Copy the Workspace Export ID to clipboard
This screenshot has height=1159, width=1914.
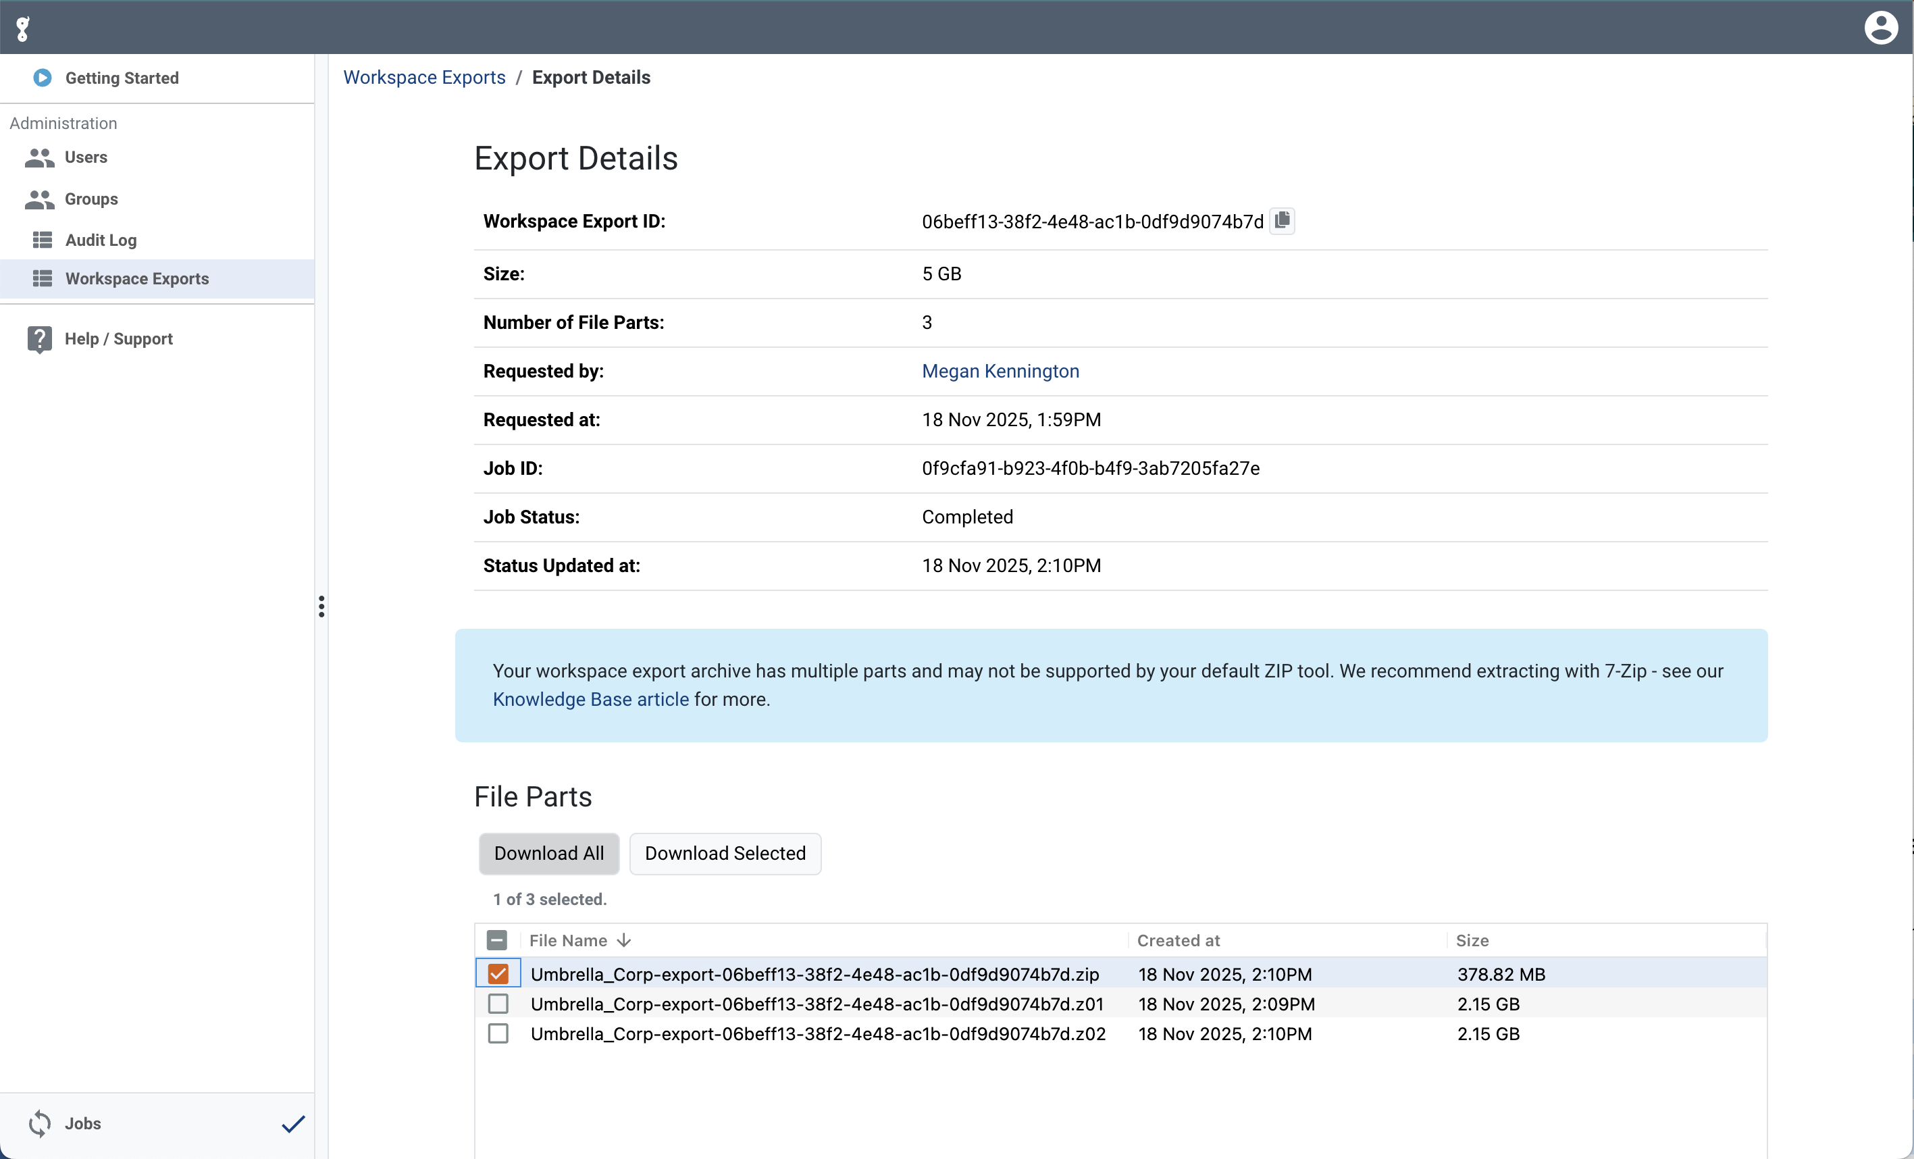[1282, 221]
